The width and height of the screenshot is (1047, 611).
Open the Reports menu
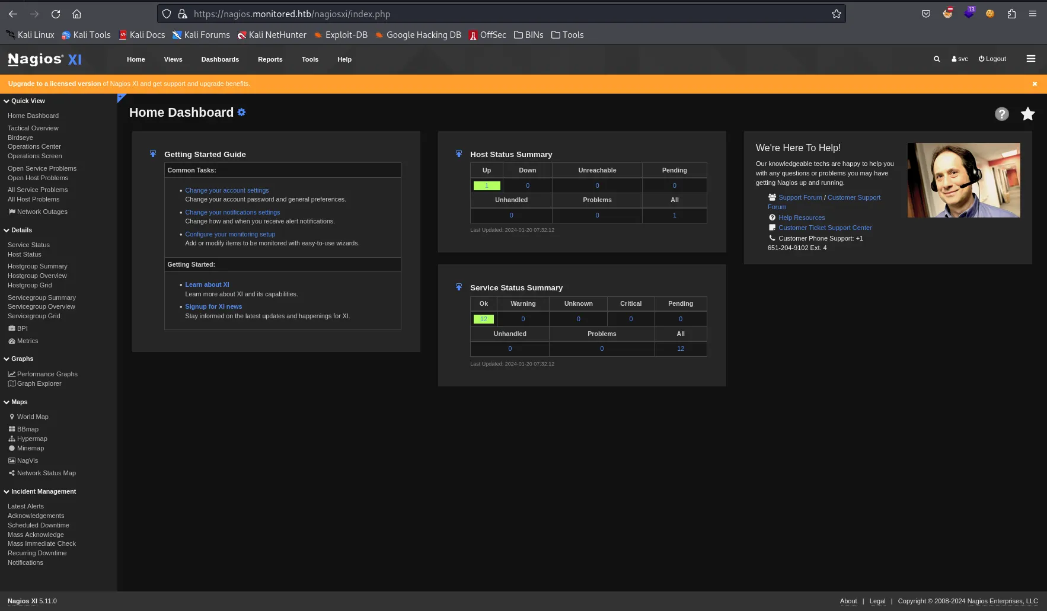click(270, 59)
